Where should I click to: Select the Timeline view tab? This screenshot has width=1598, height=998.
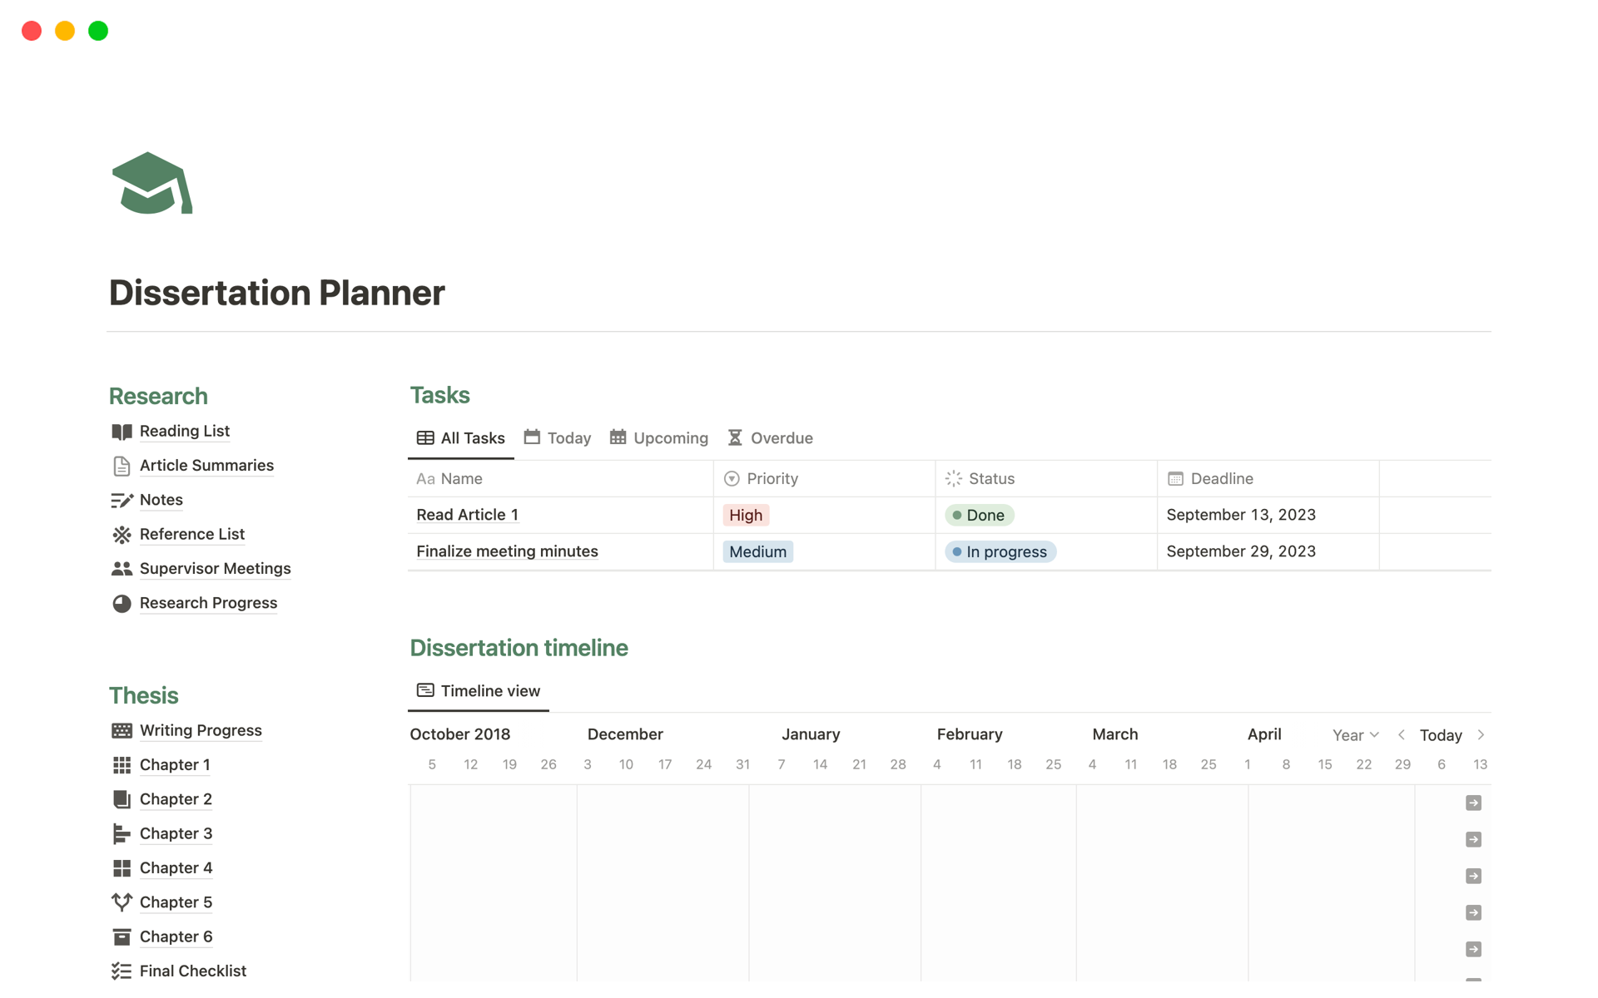click(479, 691)
